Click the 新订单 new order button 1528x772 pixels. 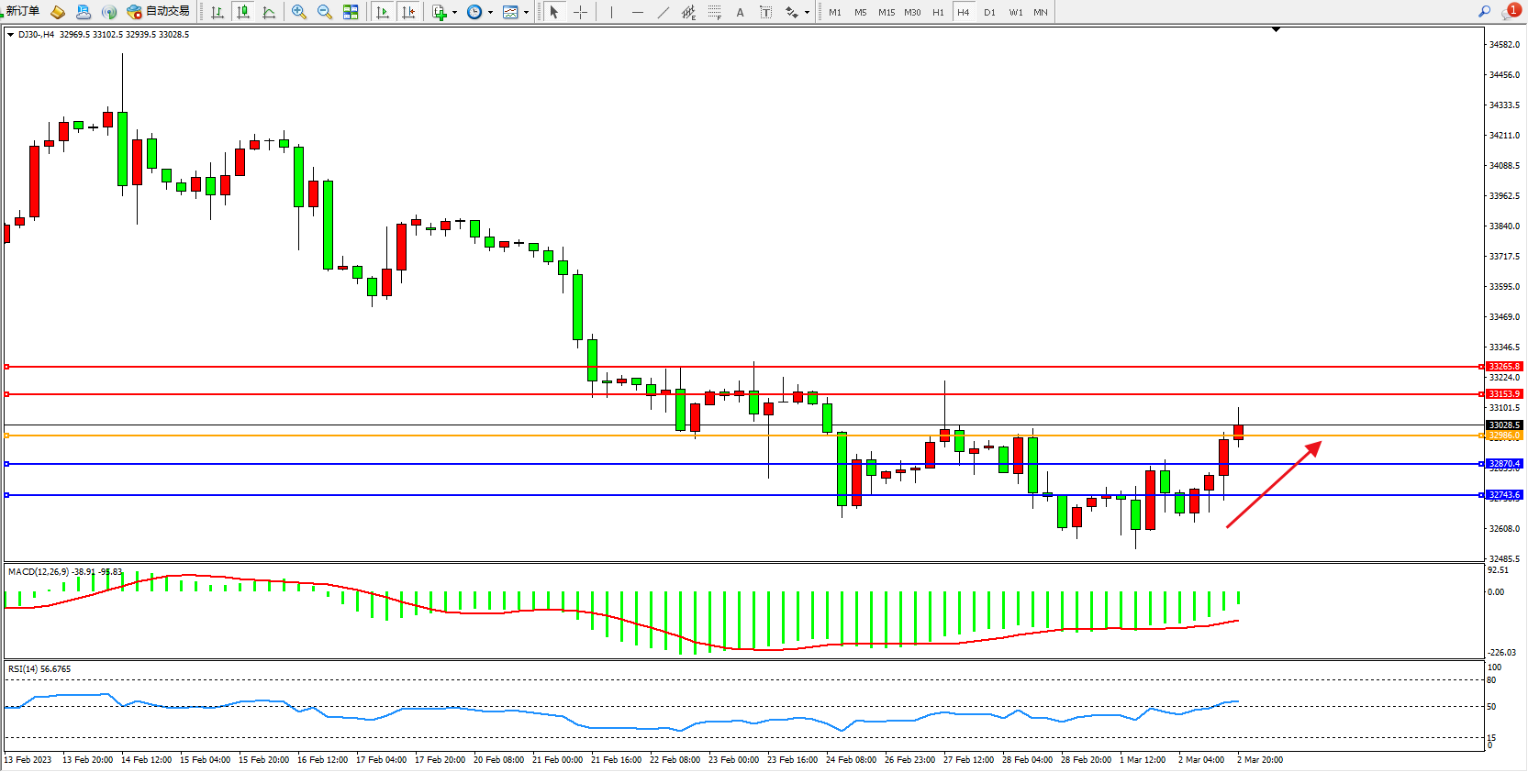pos(21,12)
